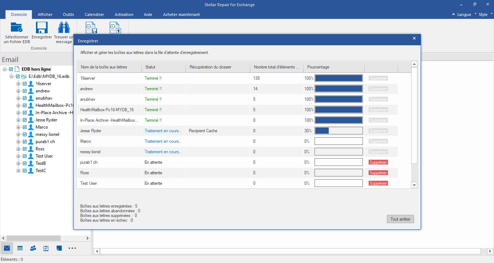
Task: Click the MYDB_16.edb database icon
Action: 24,76
